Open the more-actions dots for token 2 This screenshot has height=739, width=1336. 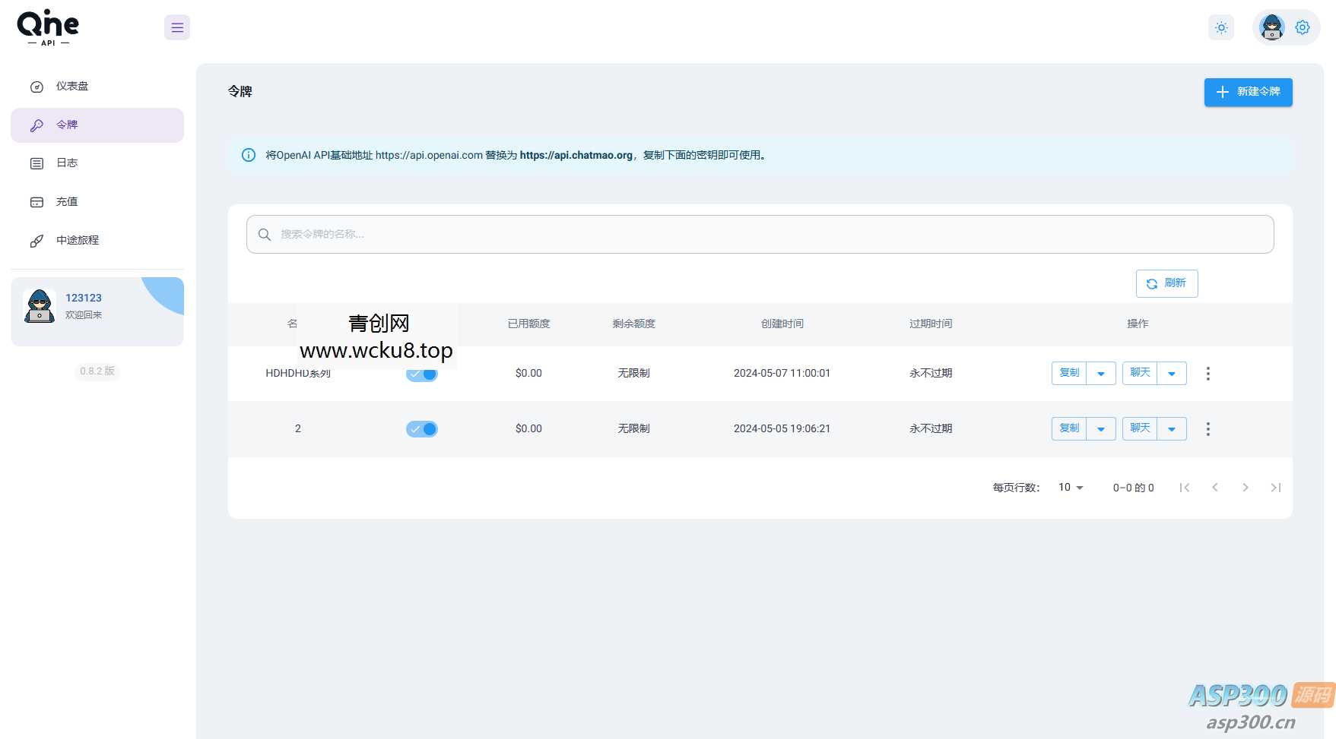coord(1207,429)
